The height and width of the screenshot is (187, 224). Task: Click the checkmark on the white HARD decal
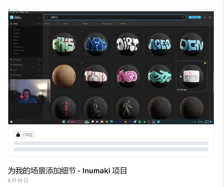pos(82,63)
